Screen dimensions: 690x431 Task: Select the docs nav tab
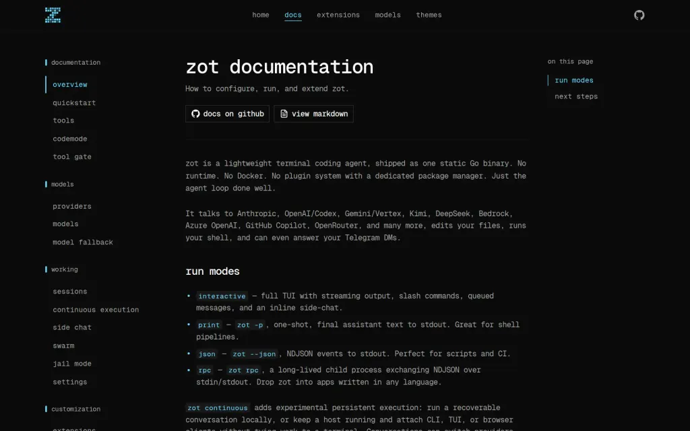tap(292, 15)
